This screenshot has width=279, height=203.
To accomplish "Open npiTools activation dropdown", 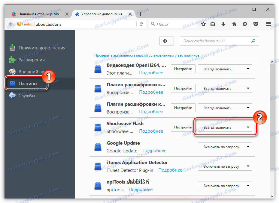I will point(225,186).
